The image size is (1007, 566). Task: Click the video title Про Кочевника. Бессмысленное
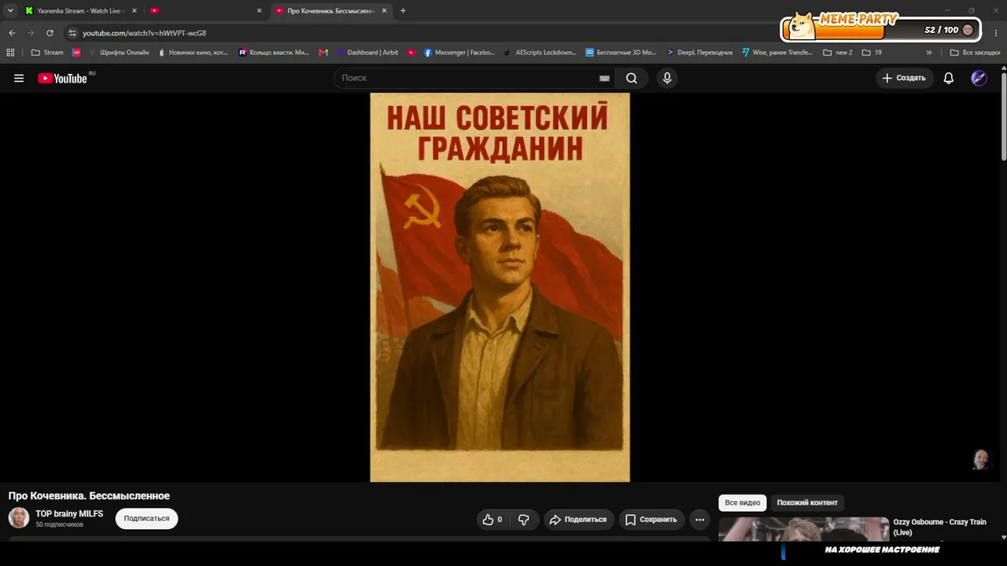(x=89, y=496)
